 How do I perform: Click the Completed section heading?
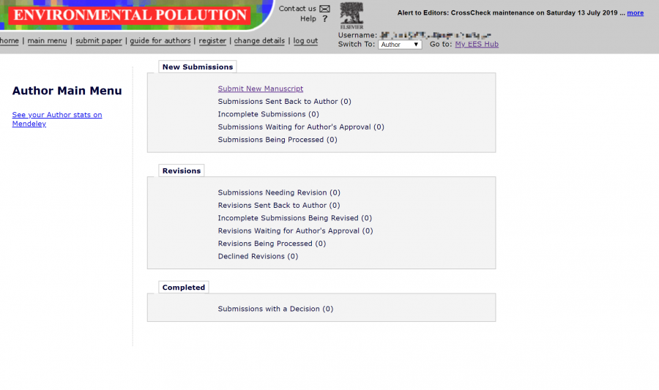click(x=184, y=287)
